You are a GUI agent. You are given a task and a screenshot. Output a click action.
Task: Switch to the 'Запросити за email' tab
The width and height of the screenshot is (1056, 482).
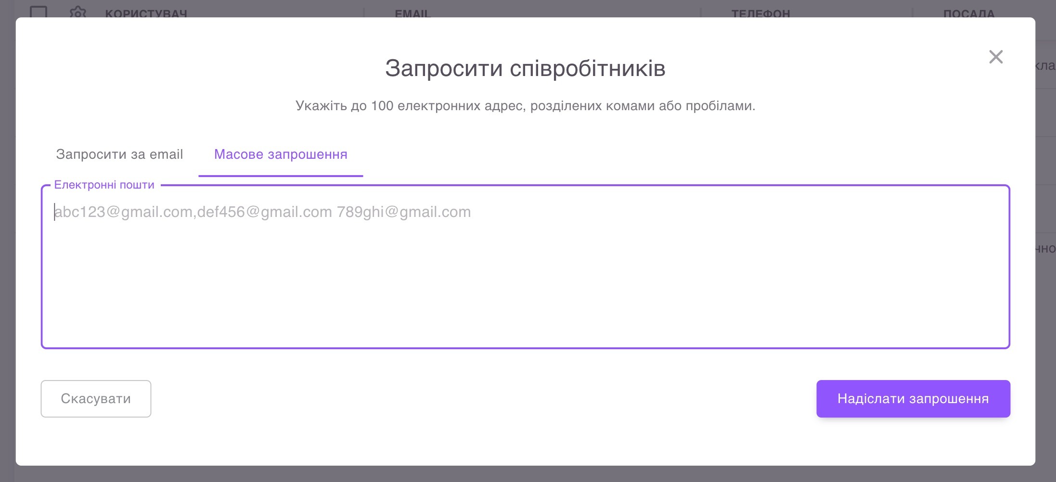click(x=119, y=154)
